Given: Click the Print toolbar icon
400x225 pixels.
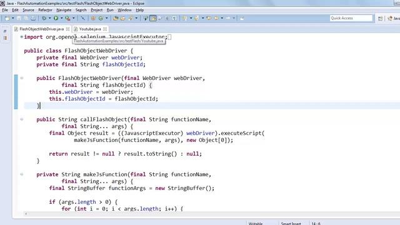Looking at the screenshot, I should pyautogui.click(x=33, y=18).
